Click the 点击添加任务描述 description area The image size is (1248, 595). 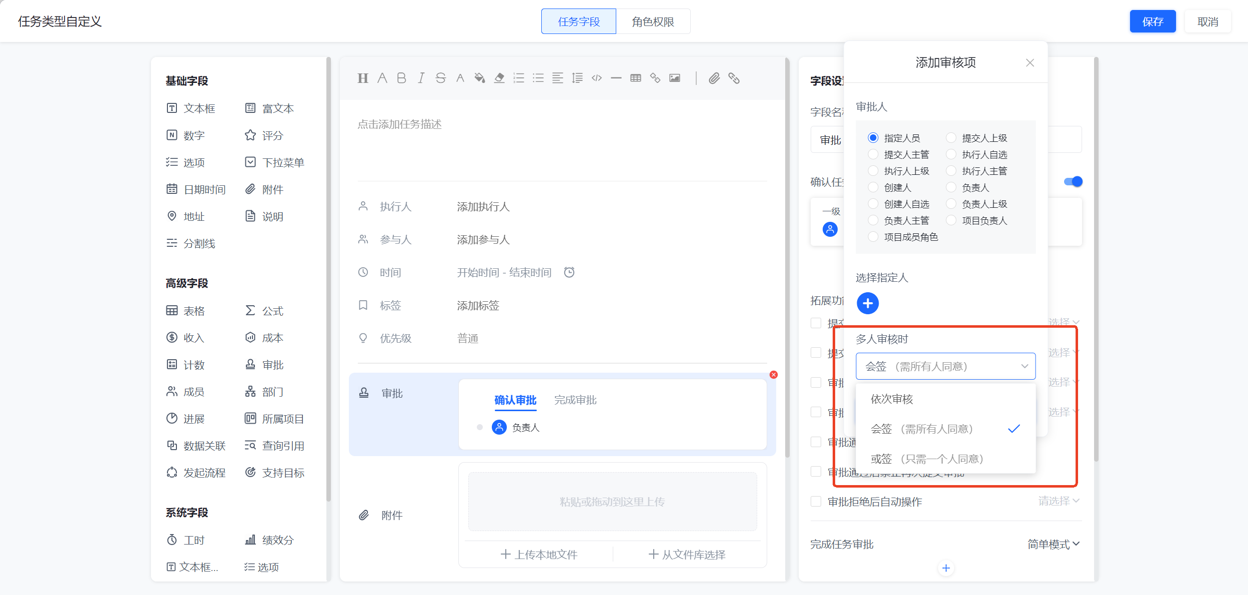coord(399,124)
